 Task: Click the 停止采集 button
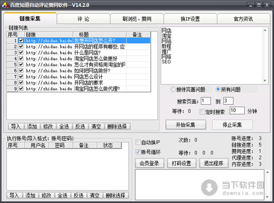click(x=232, y=125)
